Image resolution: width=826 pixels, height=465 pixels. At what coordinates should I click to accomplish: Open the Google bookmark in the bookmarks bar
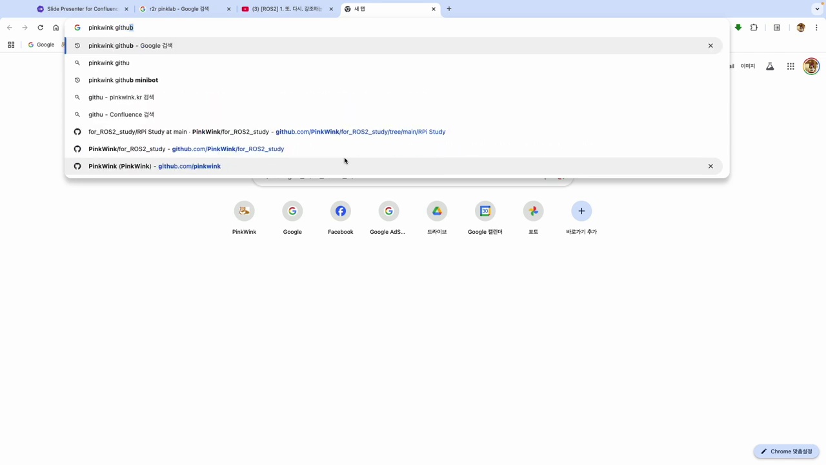point(41,45)
